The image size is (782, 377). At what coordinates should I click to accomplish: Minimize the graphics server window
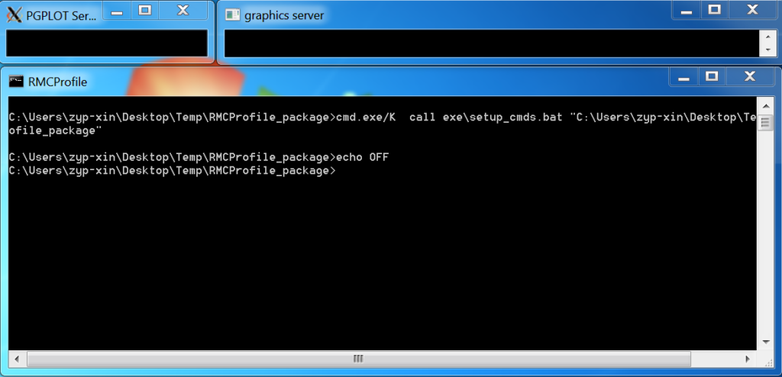click(x=688, y=10)
